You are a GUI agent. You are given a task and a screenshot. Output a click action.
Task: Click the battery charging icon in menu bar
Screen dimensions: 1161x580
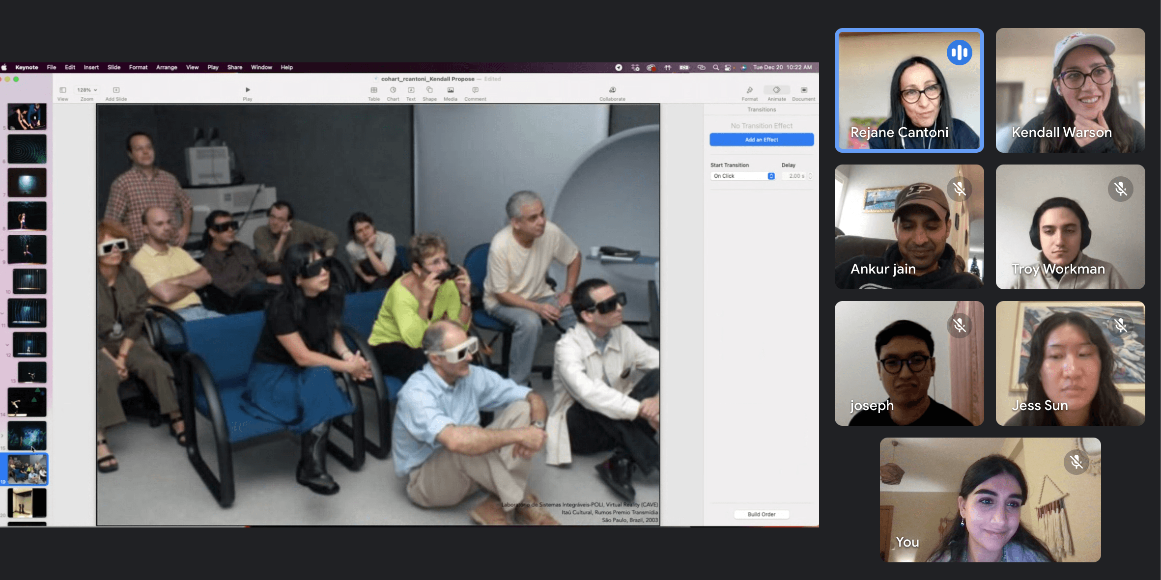[684, 67]
